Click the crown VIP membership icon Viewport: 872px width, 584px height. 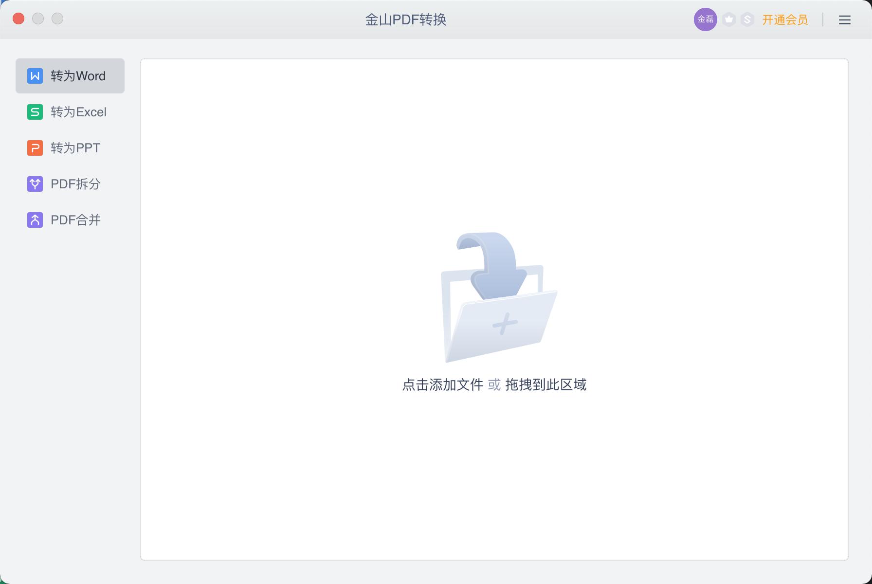728,20
